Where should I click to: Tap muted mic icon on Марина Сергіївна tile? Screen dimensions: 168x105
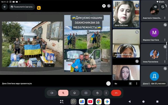pyautogui.click(x=165, y=25)
